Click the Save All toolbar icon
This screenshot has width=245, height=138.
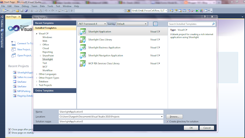(x=26, y=11)
